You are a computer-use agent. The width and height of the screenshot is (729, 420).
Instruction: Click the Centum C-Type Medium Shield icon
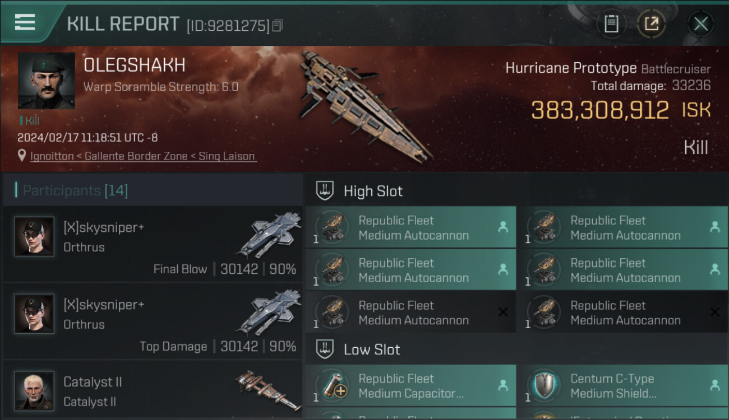click(x=543, y=386)
